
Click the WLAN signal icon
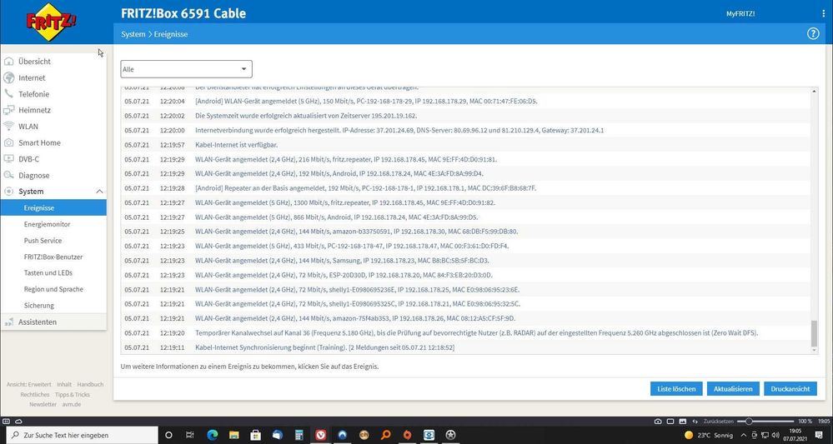coord(8,127)
